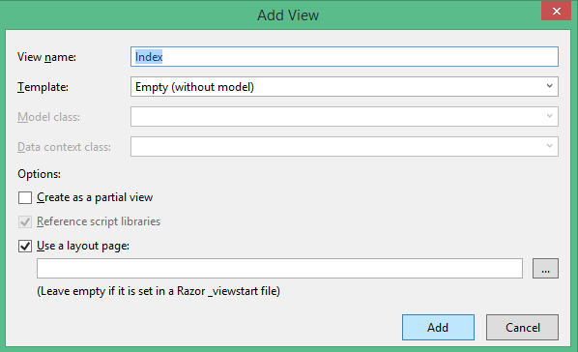Click the View name text field
Screen dimensions: 578x352
tap(344, 57)
